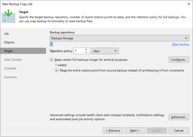
Task: Increase retention policy value with up arrow
Action: pyautogui.click(x=86, y=49)
